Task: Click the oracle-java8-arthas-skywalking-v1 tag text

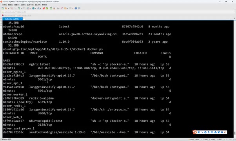Action: tap(88, 34)
